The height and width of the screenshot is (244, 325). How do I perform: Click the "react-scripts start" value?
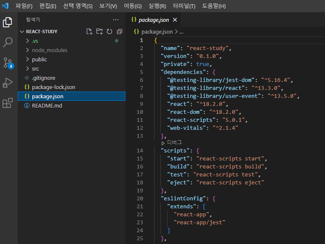230,159
